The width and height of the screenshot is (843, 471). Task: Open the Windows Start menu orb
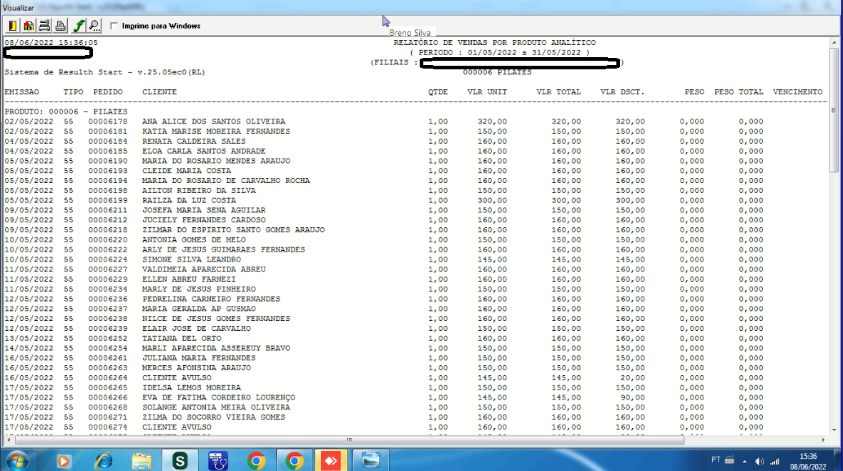click(16, 461)
